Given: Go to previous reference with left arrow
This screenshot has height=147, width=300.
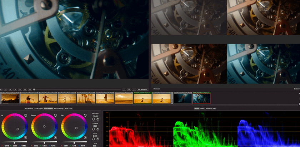Looking at the screenshot, I should click(x=124, y=89).
